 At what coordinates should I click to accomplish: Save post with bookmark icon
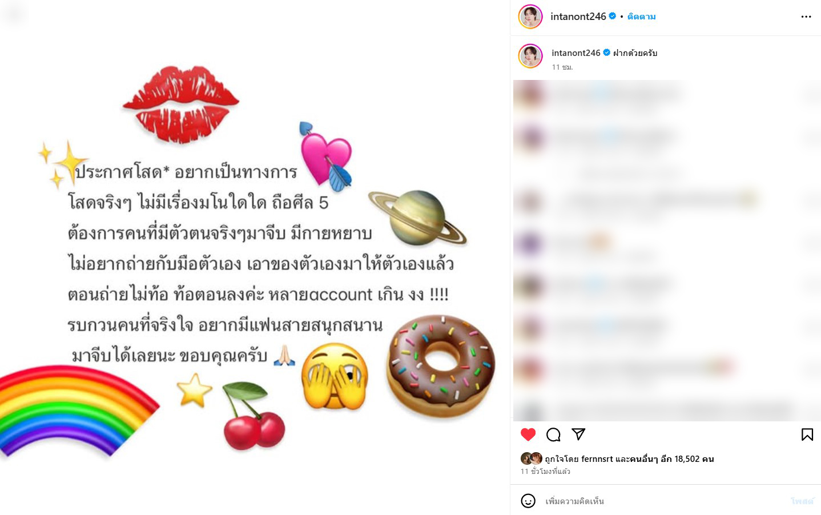807,434
